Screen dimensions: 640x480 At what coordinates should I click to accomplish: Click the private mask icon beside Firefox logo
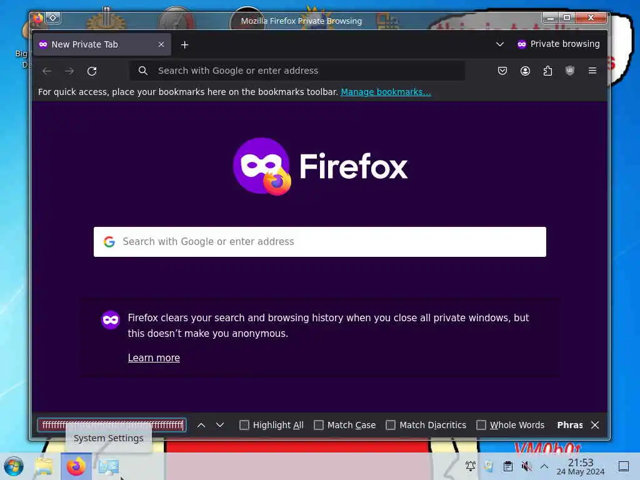pos(261,165)
